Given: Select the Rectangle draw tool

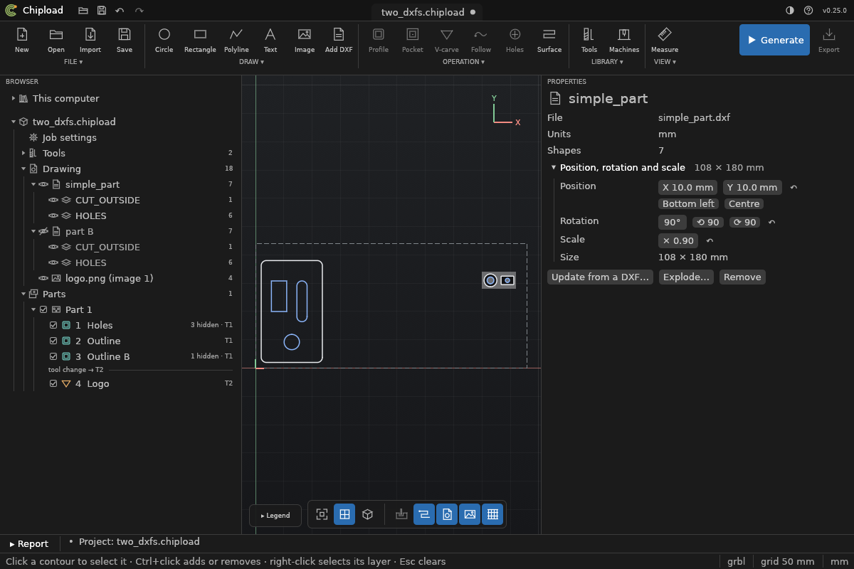Looking at the screenshot, I should tap(200, 40).
